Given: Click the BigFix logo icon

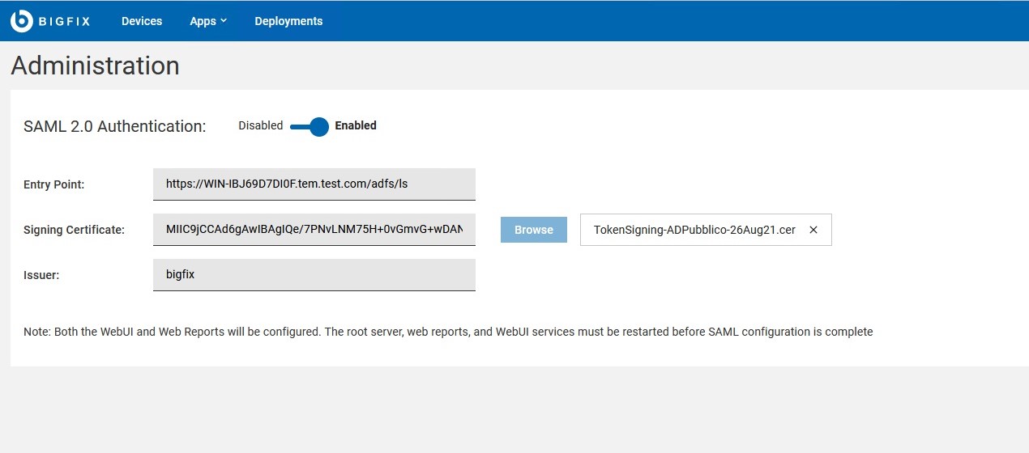Looking at the screenshot, I should (21, 21).
